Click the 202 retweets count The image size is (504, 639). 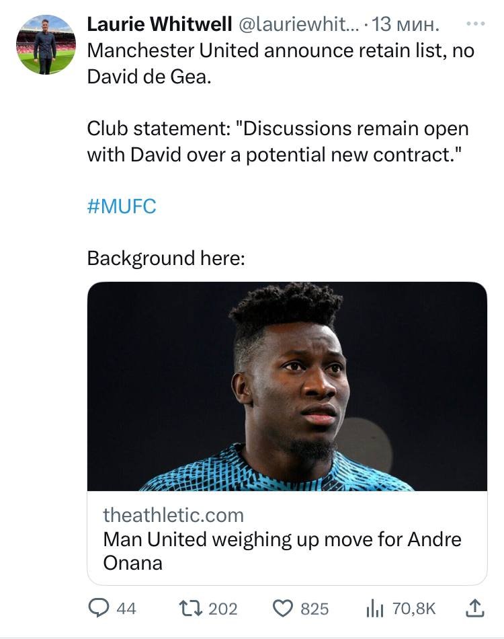223,608
